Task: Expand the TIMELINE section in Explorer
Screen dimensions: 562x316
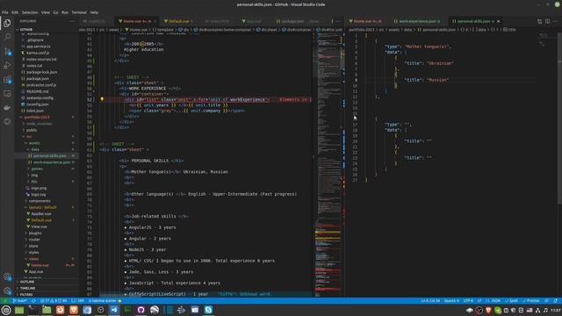Action: click(27, 288)
